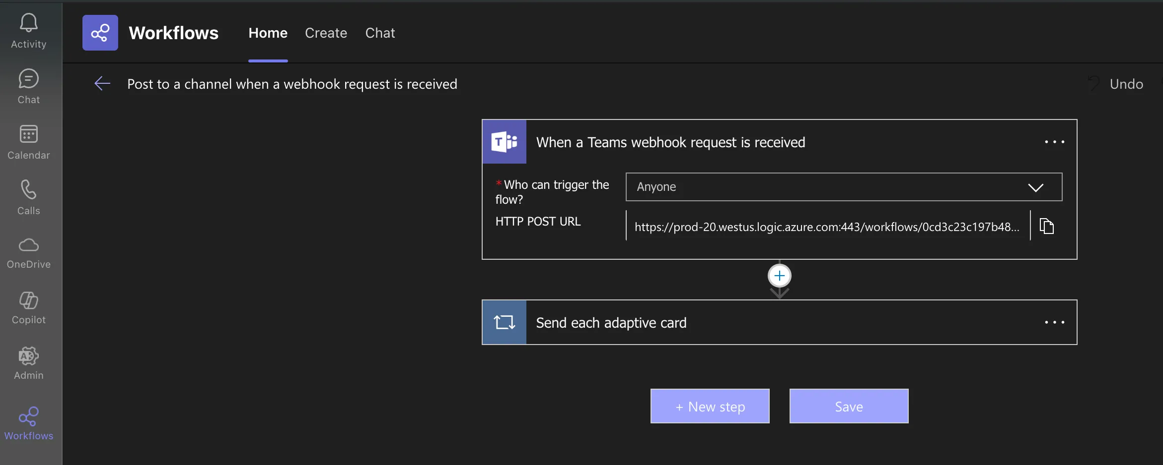Open Chat from the left sidebar
The height and width of the screenshot is (465, 1163).
tap(29, 86)
